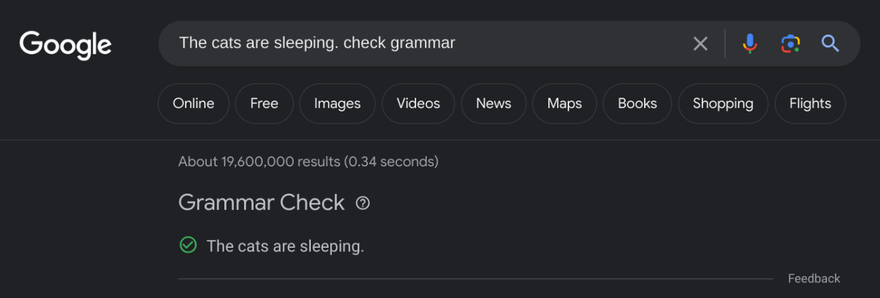Open the Flights filter chip
Viewport: 880px width, 298px height.
(x=810, y=104)
